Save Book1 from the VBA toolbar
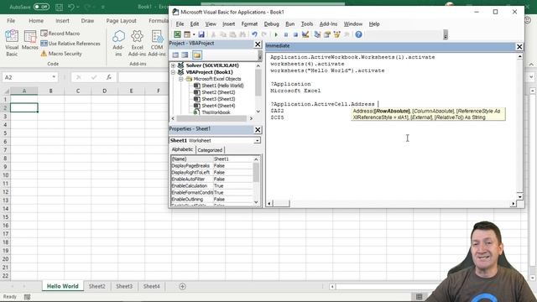This screenshot has width=537, height=302. [x=201, y=34]
